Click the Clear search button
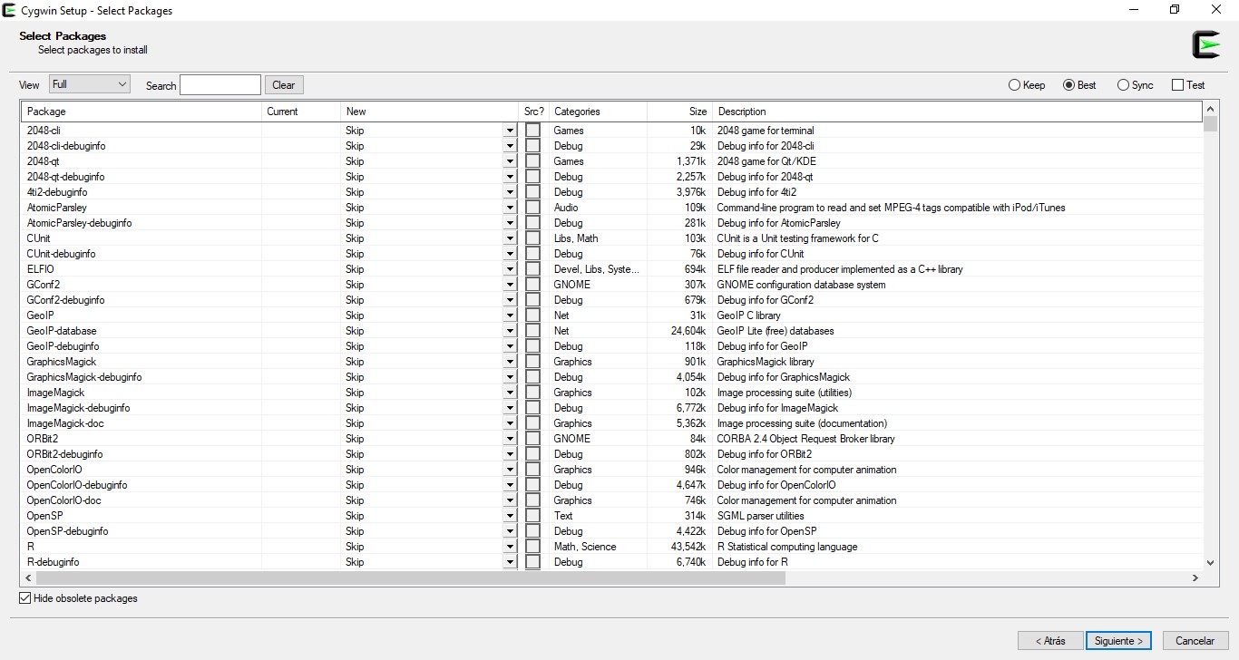 point(284,85)
